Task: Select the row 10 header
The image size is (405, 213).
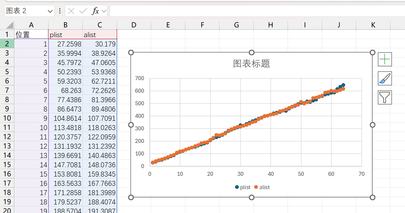Action: (7, 118)
